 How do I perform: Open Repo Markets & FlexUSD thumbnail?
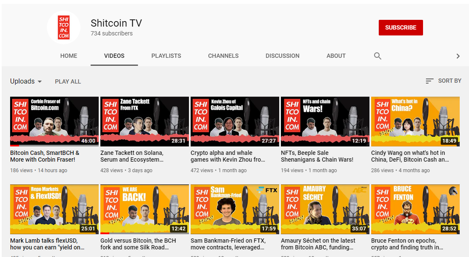click(54, 209)
